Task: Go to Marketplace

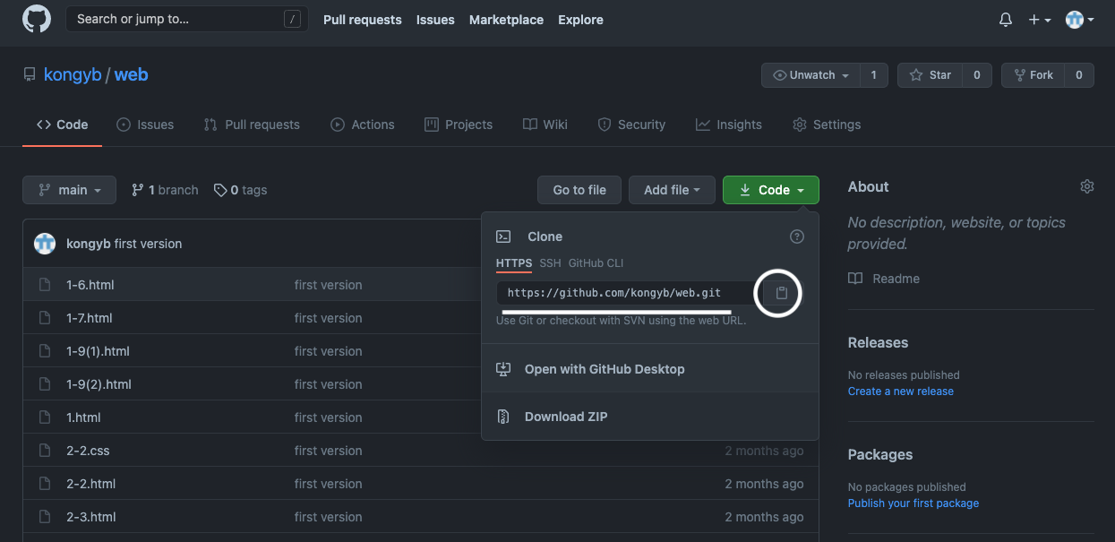Action: tap(506, 20)
